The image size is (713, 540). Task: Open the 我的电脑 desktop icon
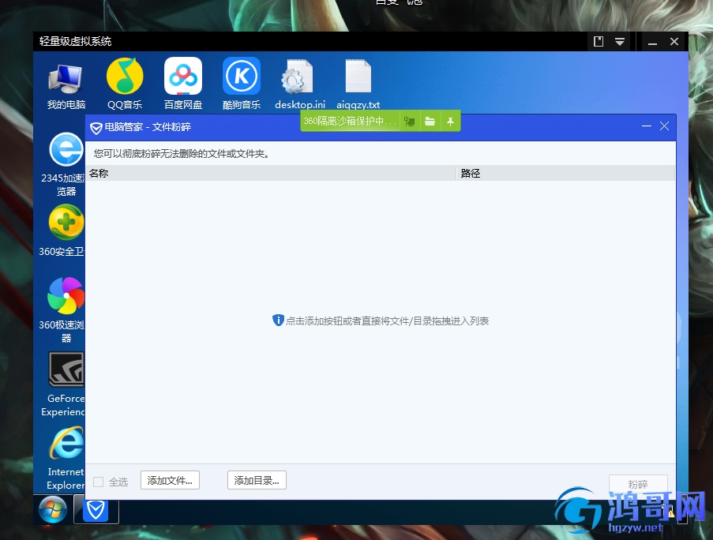(66, 85)
